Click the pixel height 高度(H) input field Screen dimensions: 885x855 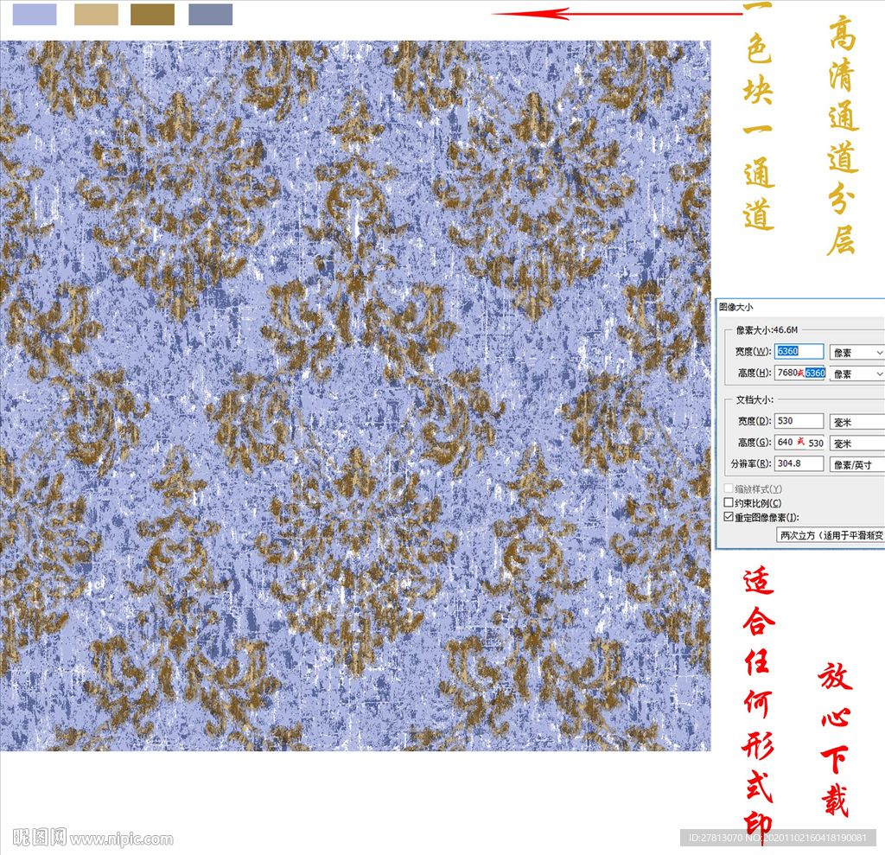pyautogui.click(x=799, y=373)
